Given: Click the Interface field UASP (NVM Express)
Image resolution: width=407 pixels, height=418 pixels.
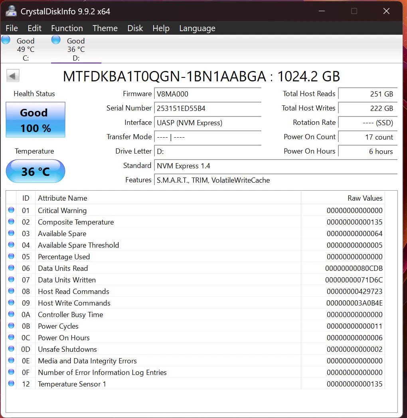Looking at the screenshot, I should pos(207,123).
